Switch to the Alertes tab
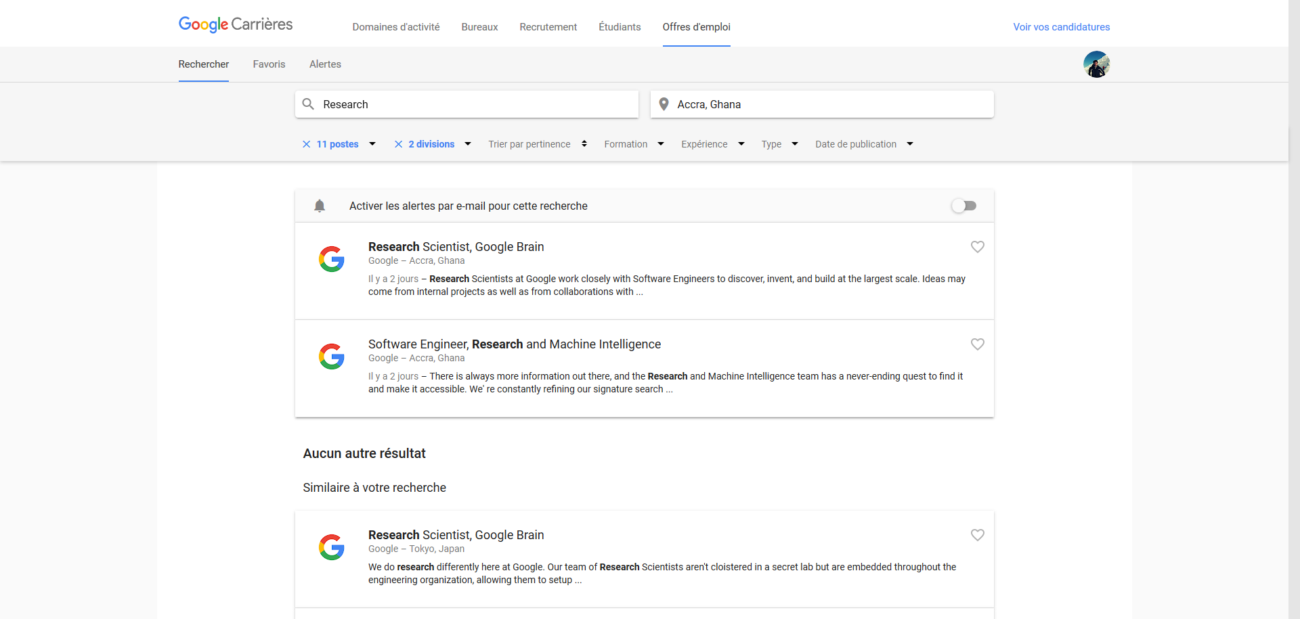 click(325, 64)
